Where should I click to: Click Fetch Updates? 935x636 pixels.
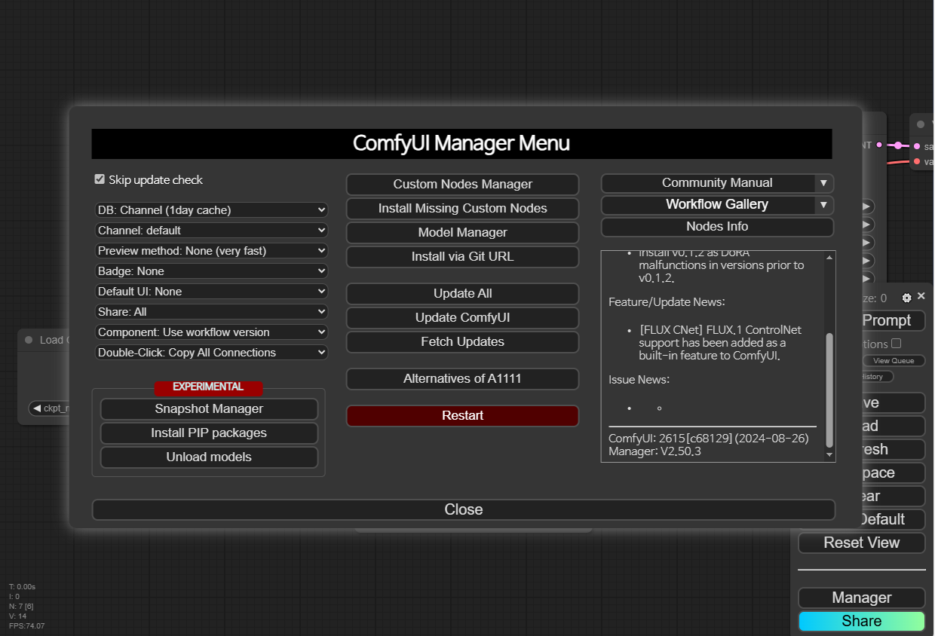click(463, 342)
